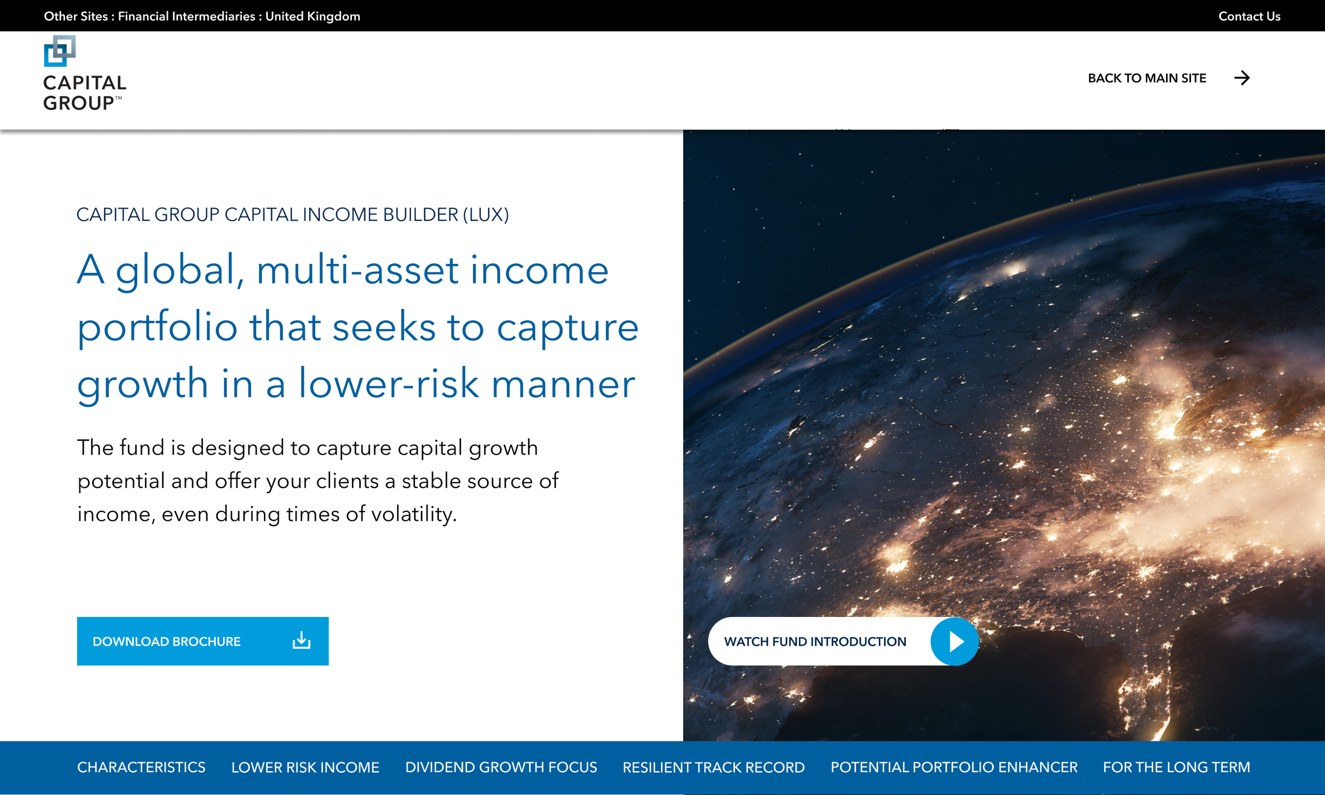Switch to the Lower Risk Income section

point(304,767)
